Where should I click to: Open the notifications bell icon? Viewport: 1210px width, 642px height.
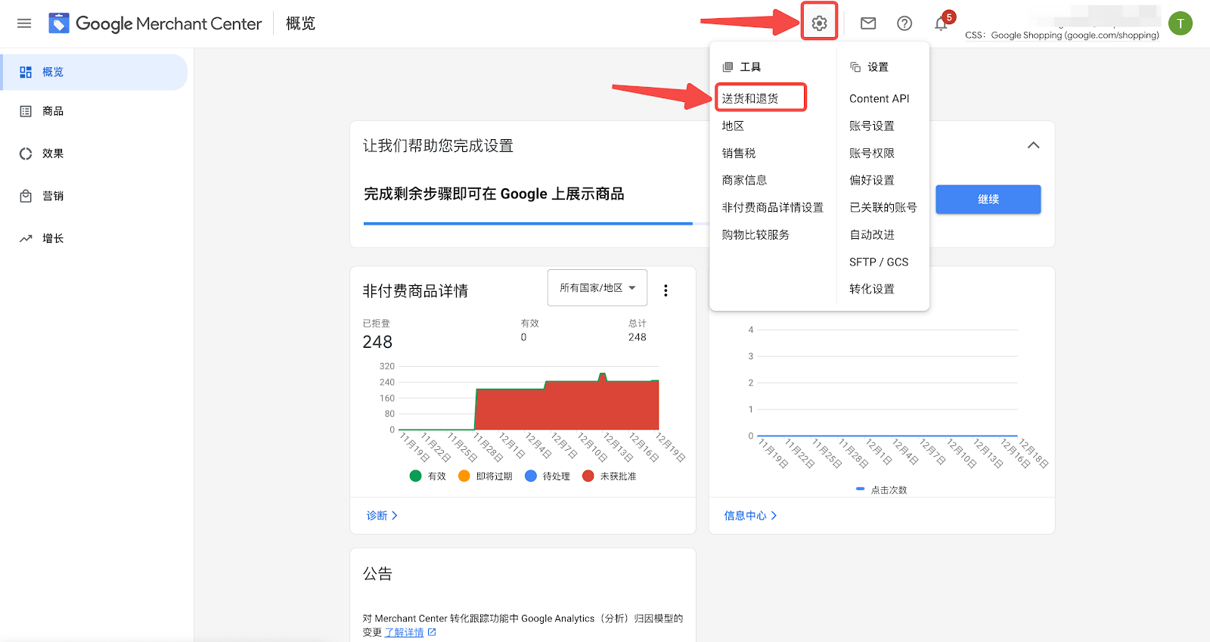tap(941, 23)
